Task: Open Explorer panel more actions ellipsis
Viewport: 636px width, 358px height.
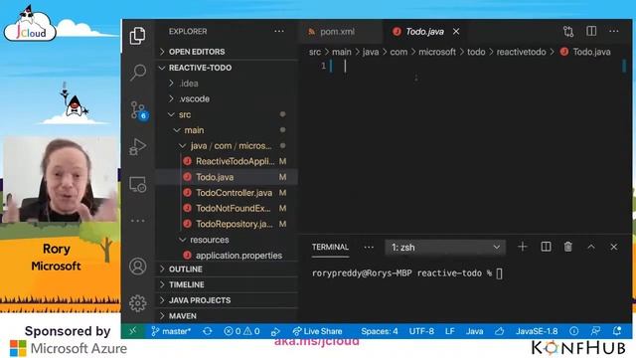Action: click(279, 31)
